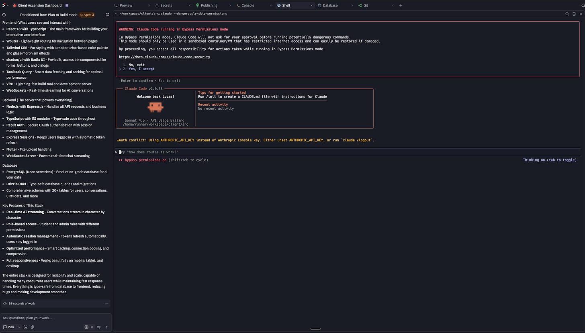Switch to the Console tab
585x333 pixels.
248,6
